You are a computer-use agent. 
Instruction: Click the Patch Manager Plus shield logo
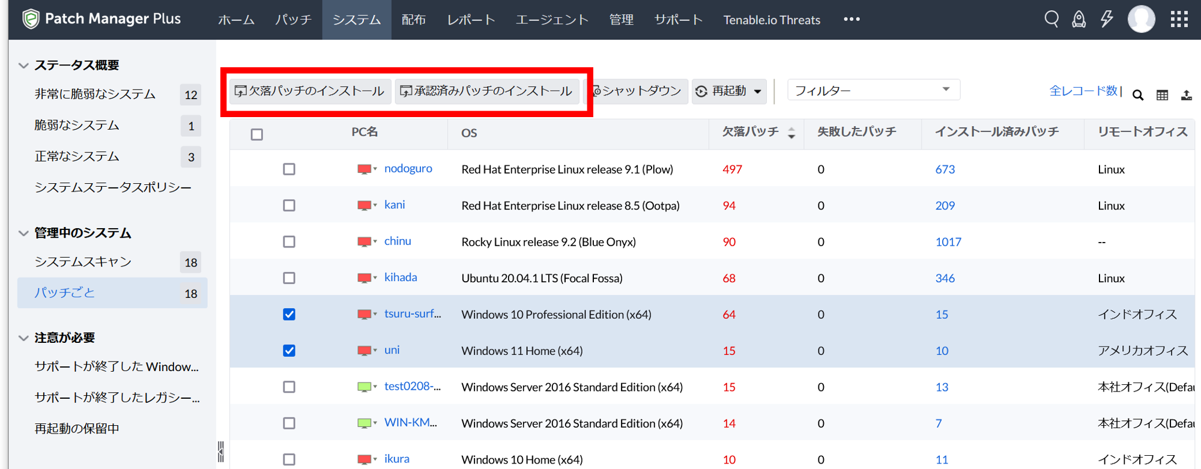point(31,19)
